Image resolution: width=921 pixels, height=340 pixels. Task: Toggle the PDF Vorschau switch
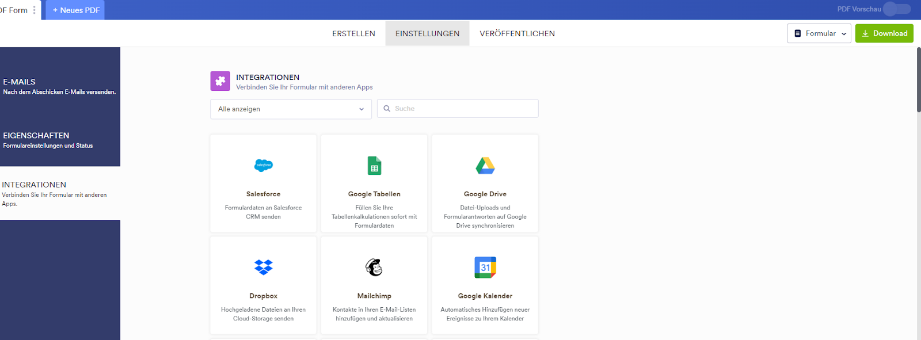(897, 9)
